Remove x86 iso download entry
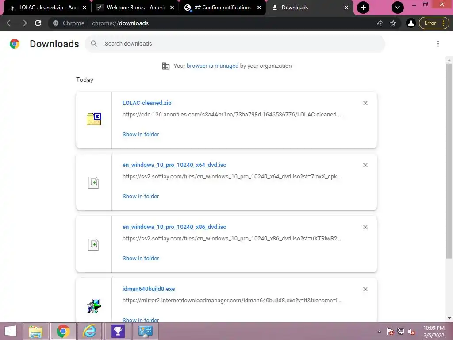The width and height of the screenshot is (453, 340). click(x=365, y=227)
